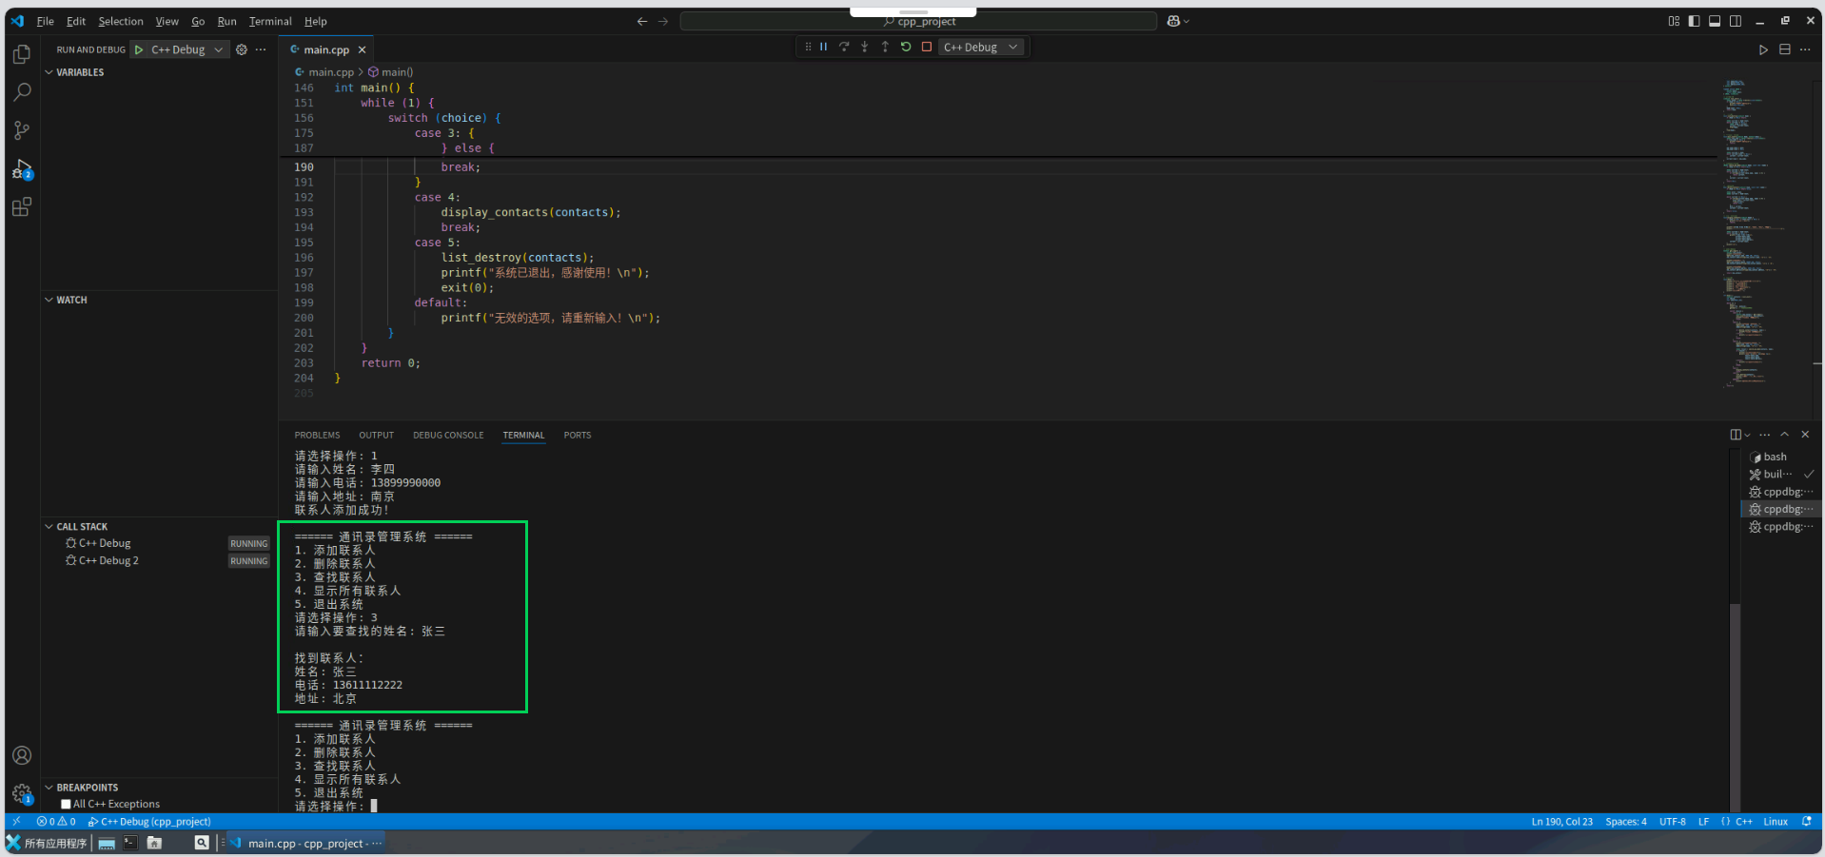
Task: Collapse the VARIABLES section
Action: (x=80, y=72)
